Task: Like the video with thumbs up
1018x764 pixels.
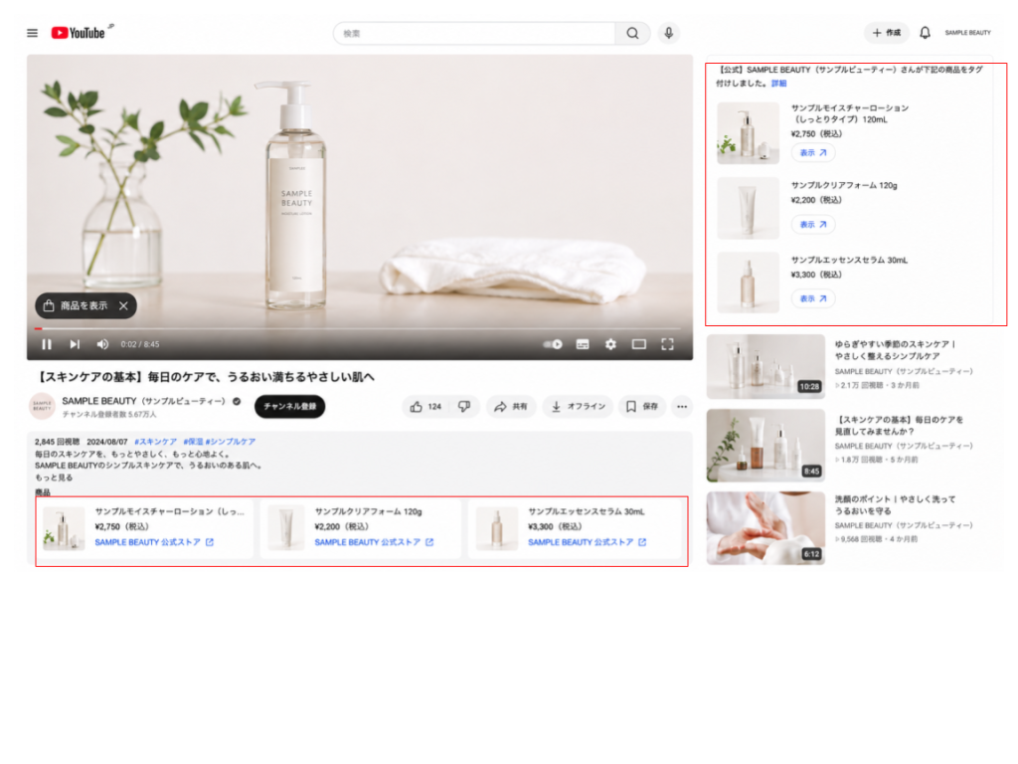Action: point(425,407)
